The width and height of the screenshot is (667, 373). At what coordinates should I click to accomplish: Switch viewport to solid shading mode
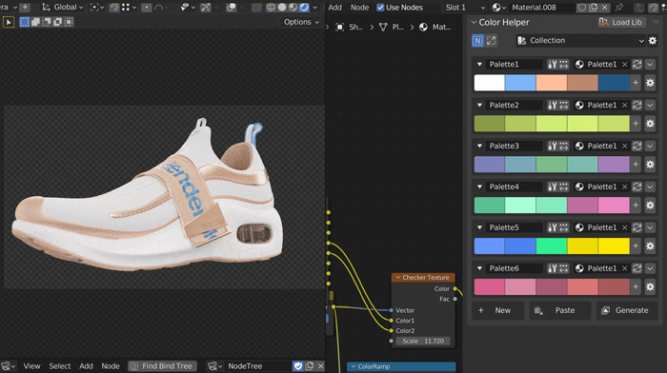282,8
